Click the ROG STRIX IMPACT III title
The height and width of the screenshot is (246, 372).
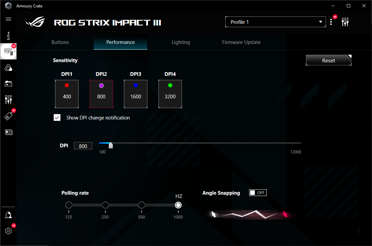pos(107,22)
